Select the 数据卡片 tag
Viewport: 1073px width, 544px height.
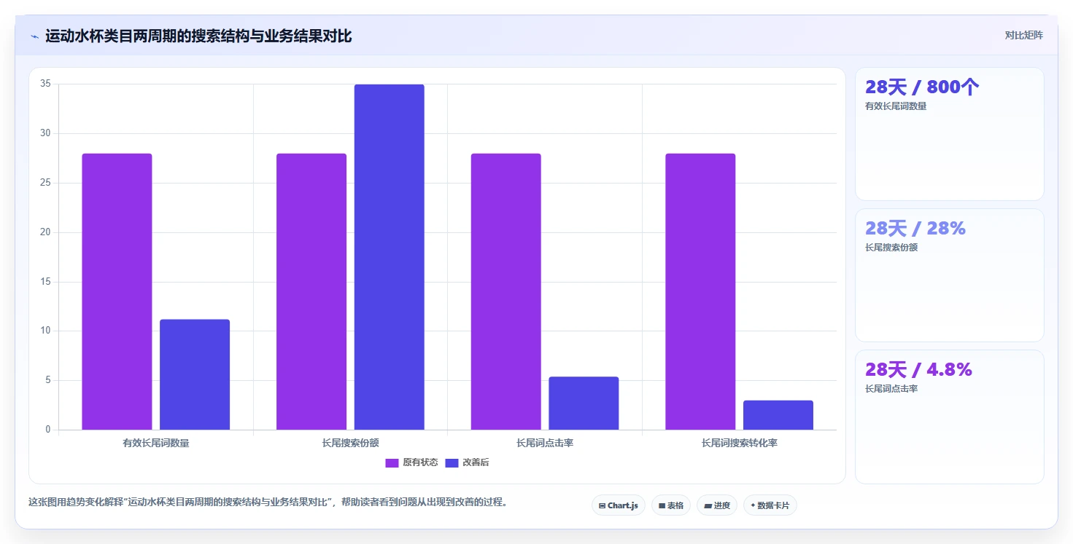point(770,505)
